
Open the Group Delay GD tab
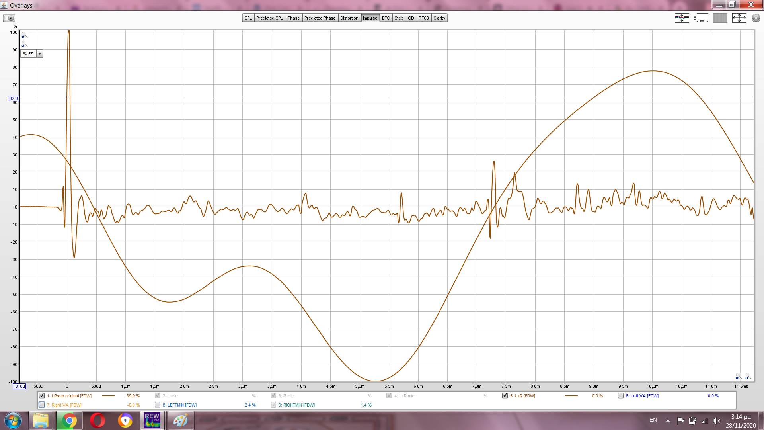411,18
